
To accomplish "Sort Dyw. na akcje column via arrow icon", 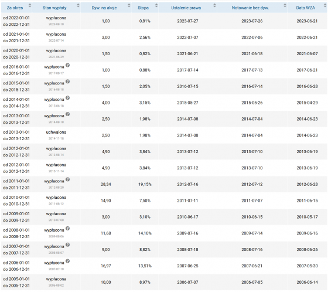I will click(129, 5).
